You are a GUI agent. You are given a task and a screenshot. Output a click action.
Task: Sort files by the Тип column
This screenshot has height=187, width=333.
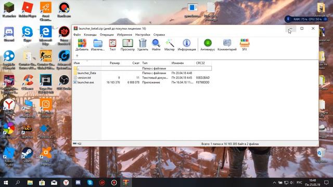pyautogui.click(x=156, y=63)
